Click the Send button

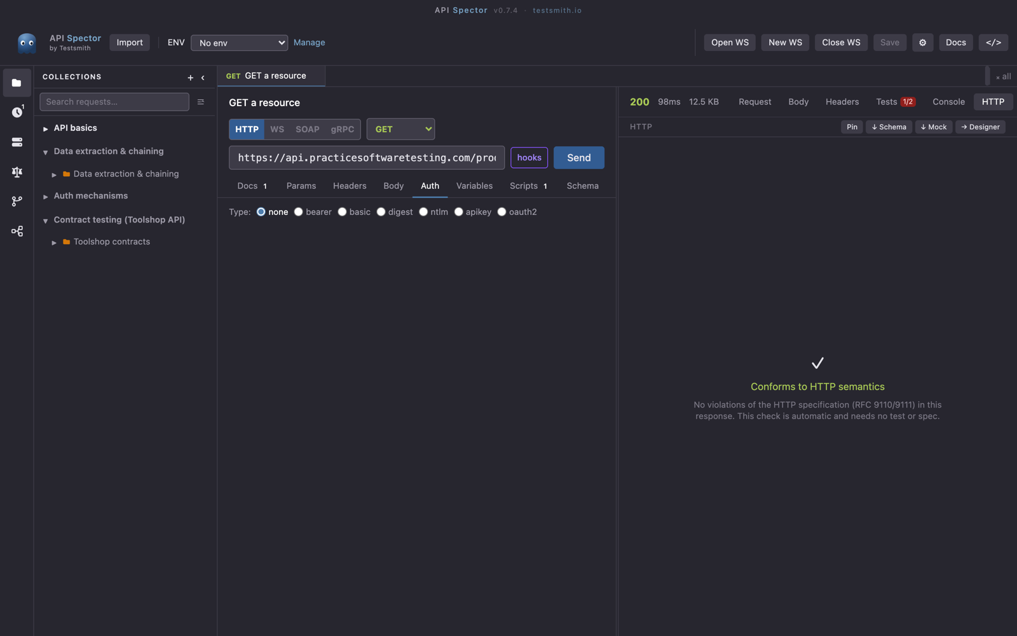(578, 158)
